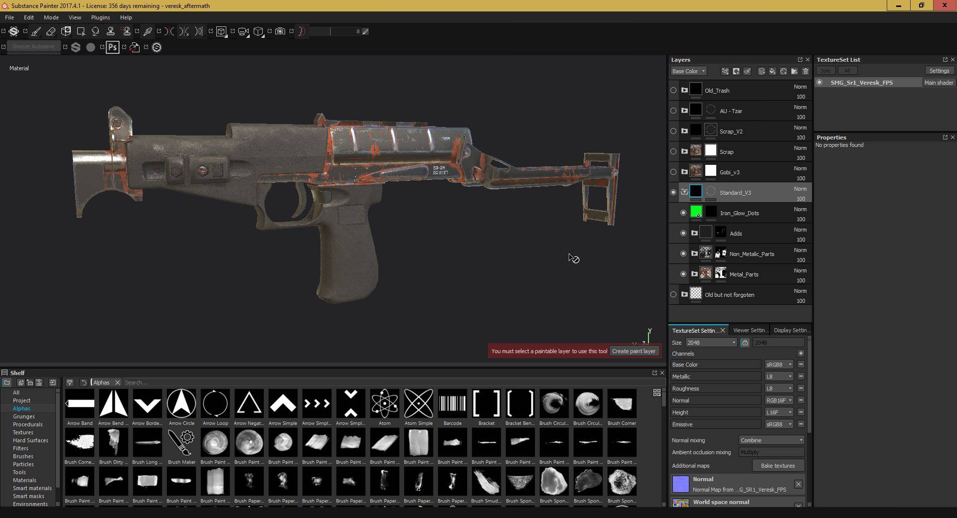Image resolution: width=957 pixels, height=518 pixels.
Task: Select the Barcode alpha thumbnail
Action: pos(453,403)
